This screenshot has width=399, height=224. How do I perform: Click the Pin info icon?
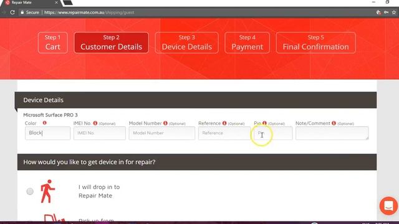click(x=264, y=123)
